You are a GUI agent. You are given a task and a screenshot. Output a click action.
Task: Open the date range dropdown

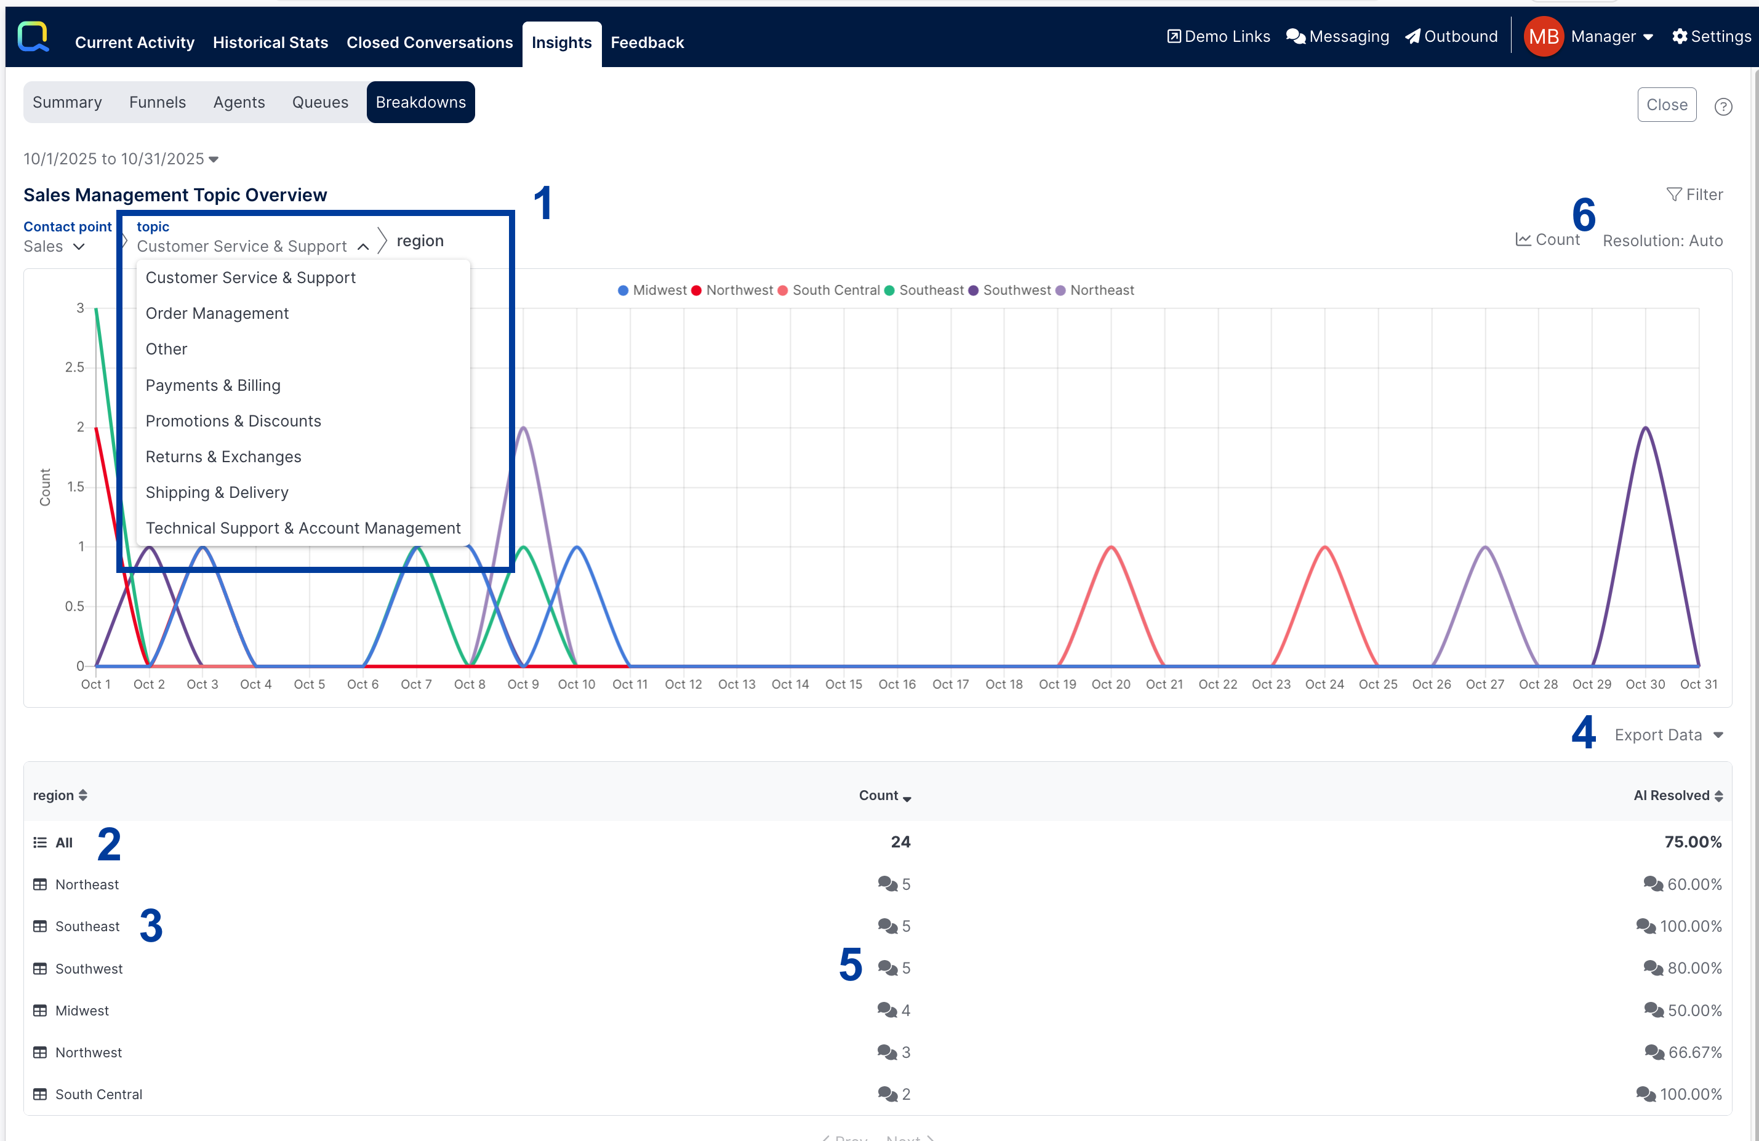coord(121,159)
